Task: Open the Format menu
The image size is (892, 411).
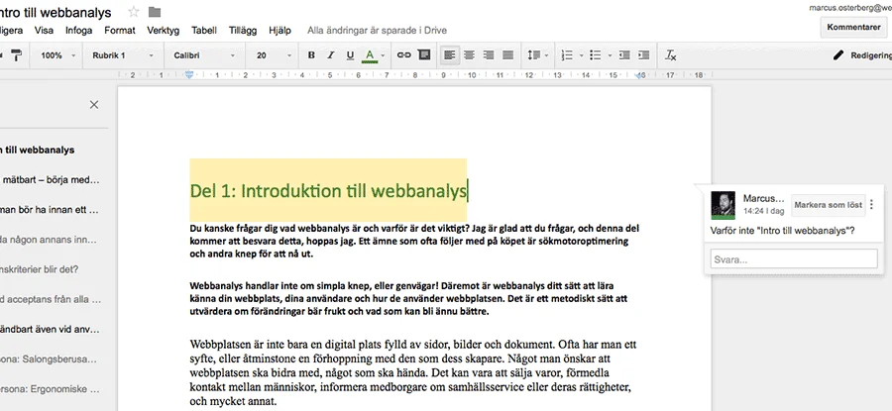Action: tap(120, 31)
